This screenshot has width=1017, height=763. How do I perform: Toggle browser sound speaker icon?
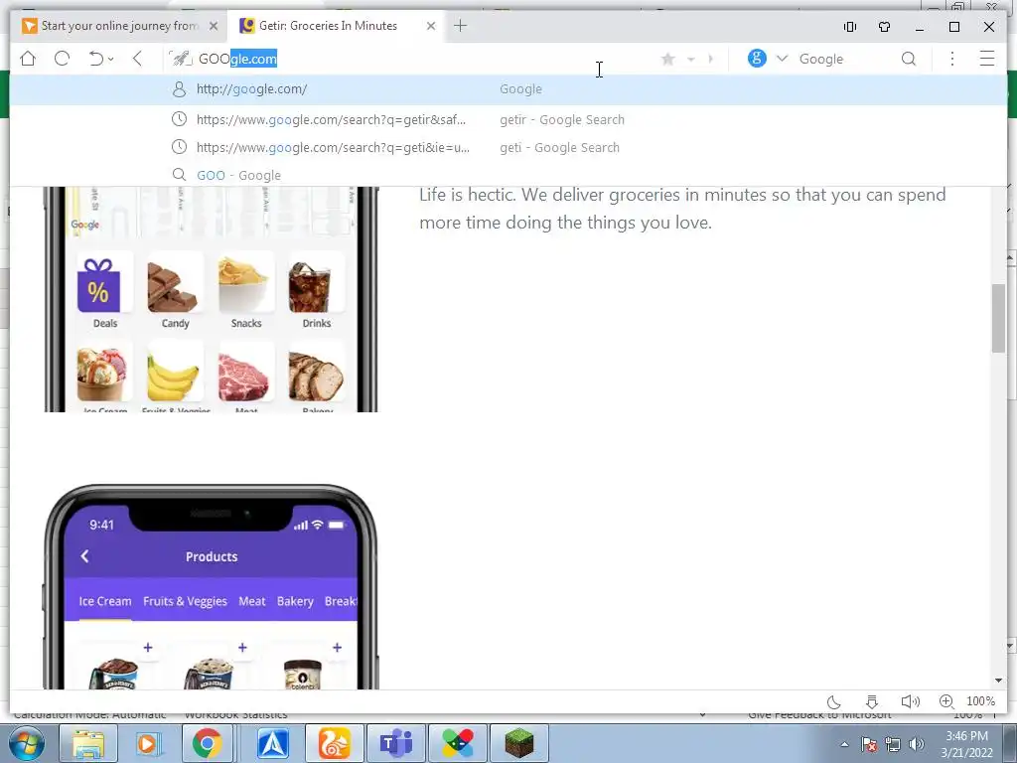tap(911, 701)
